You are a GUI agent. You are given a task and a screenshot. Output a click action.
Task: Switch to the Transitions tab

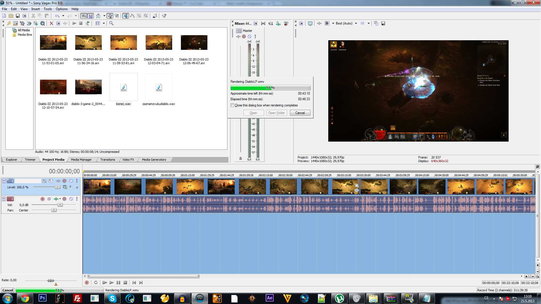(x=108, y=160)
